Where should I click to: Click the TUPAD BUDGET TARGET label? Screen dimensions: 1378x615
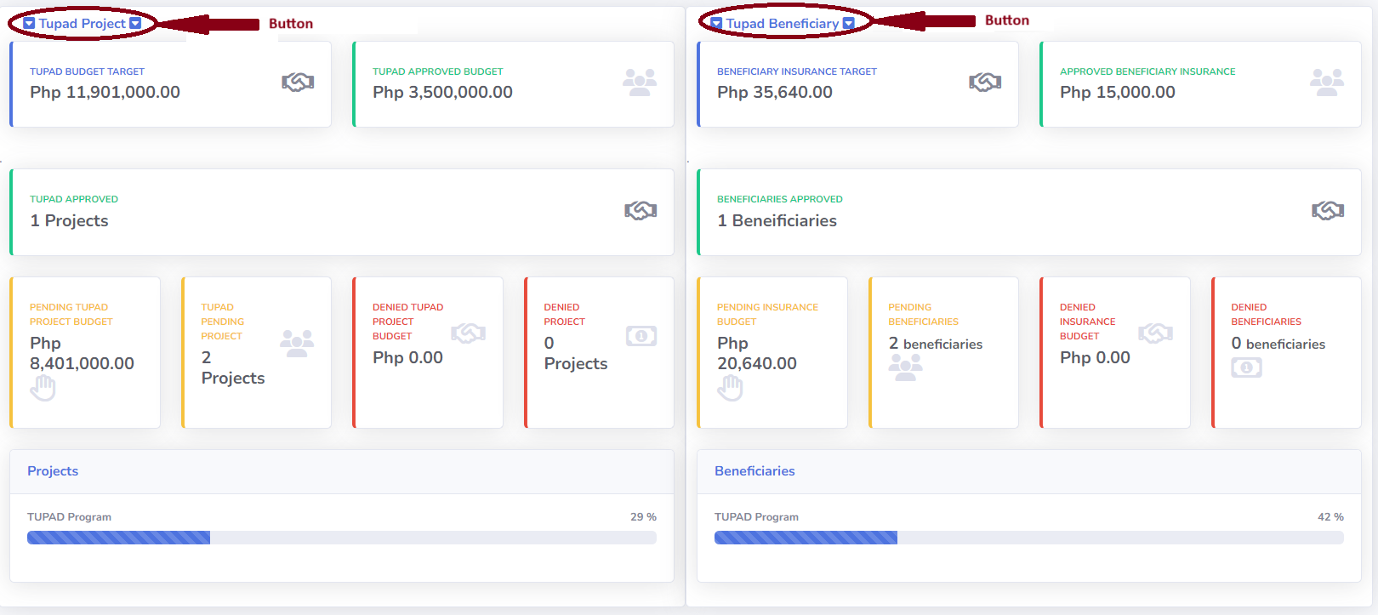[x=87, y=71]
